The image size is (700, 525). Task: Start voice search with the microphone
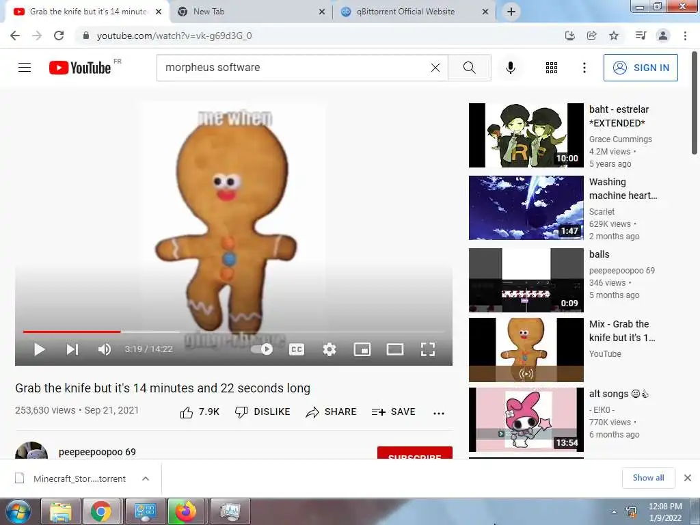click(511, 68)
